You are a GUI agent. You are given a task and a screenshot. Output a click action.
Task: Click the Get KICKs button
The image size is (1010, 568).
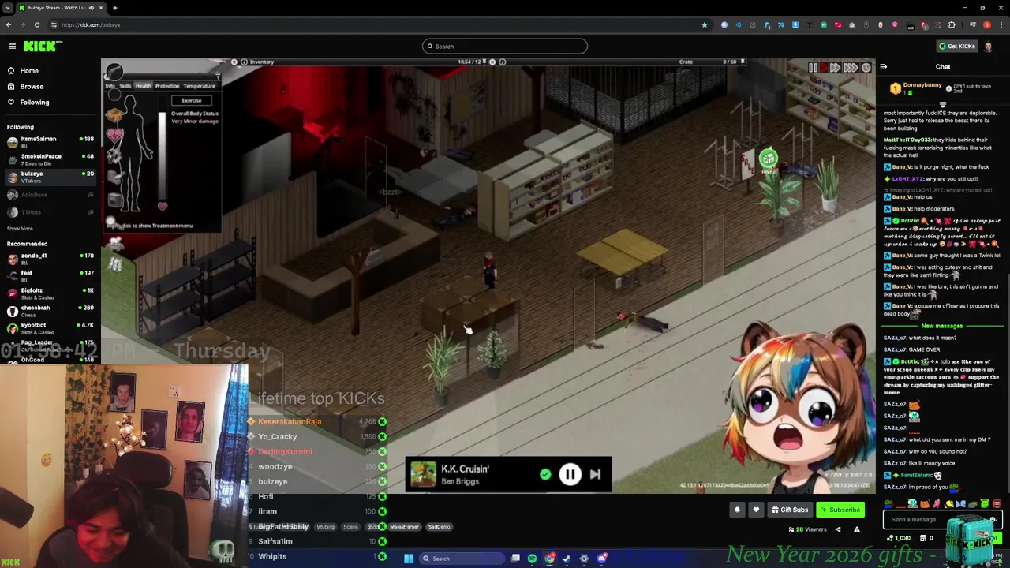tap(956, 46)
